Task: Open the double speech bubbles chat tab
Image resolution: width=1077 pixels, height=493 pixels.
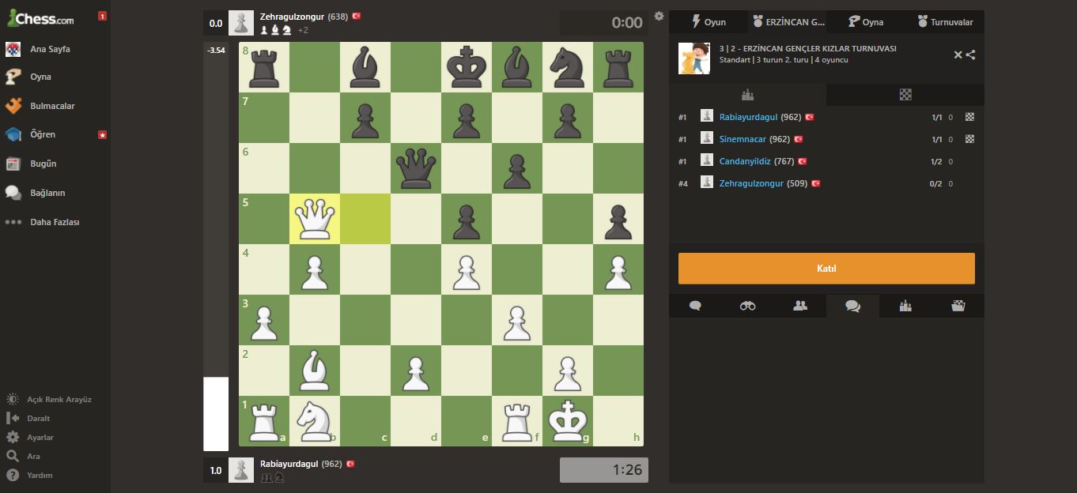Action: coord(852,306)
